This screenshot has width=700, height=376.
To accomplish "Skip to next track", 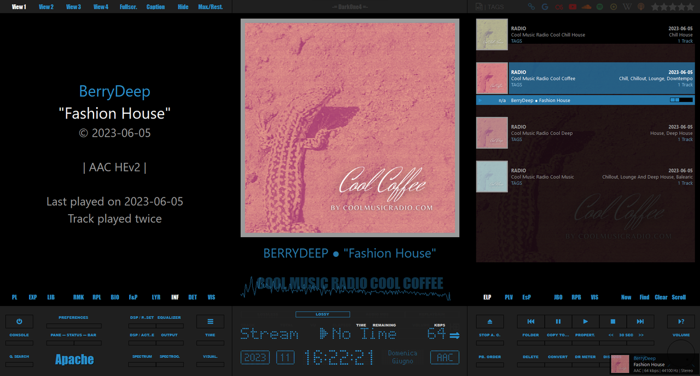I will 640,321.
